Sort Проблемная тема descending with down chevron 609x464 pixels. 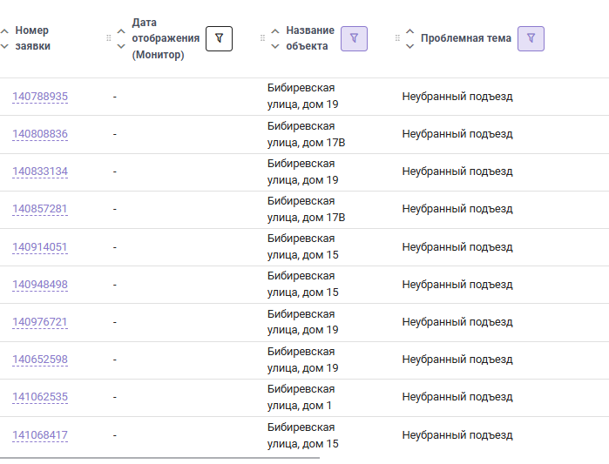(409, 46)
